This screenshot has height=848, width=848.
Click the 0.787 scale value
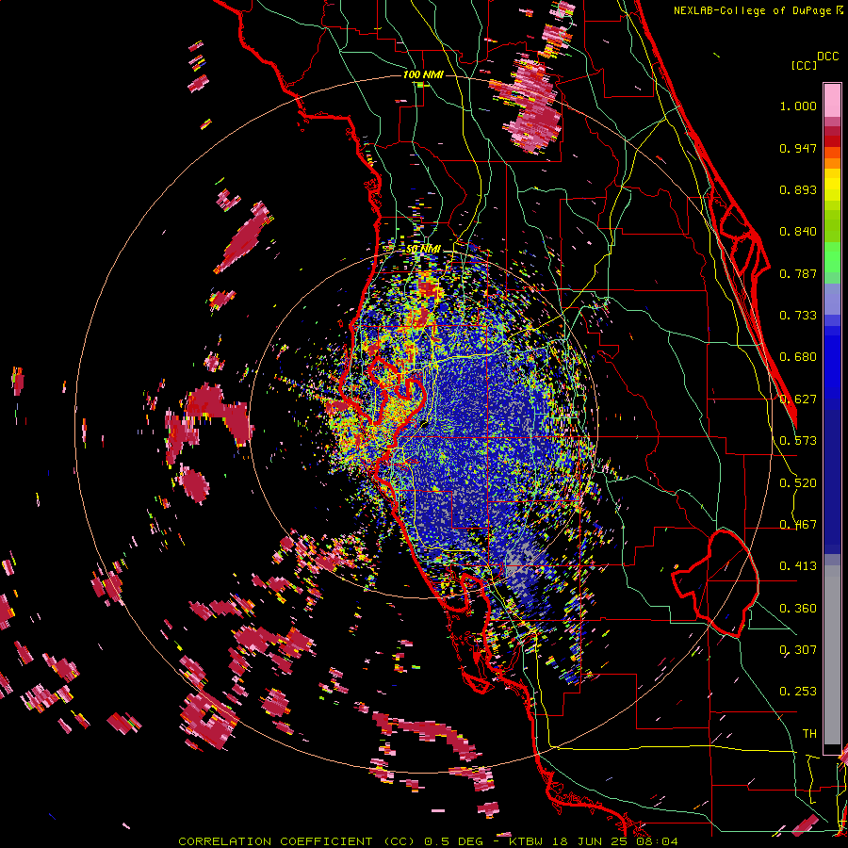tap(798, 273)
